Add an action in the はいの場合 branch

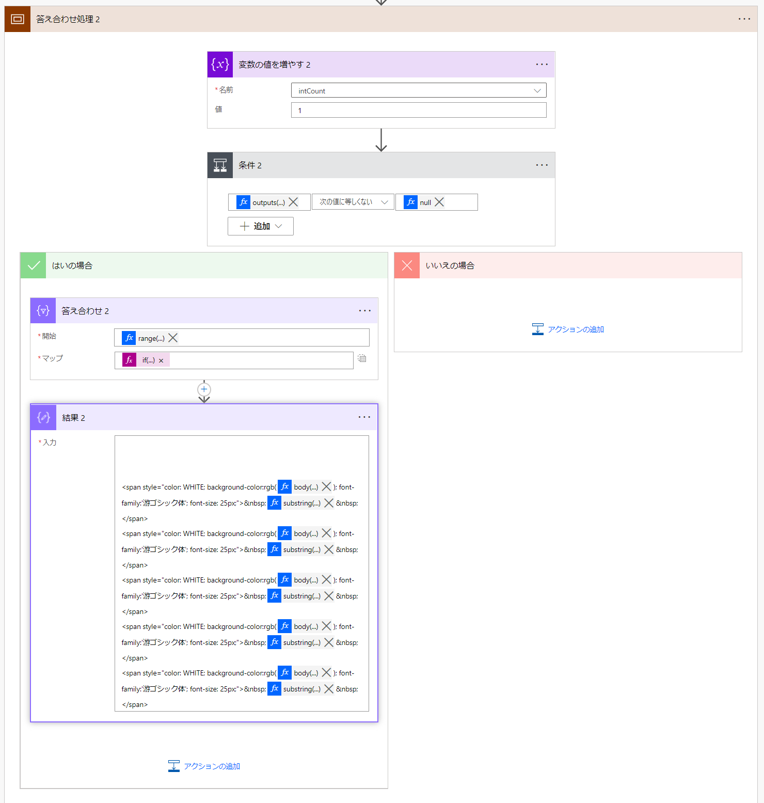click(x=204, y=766)
